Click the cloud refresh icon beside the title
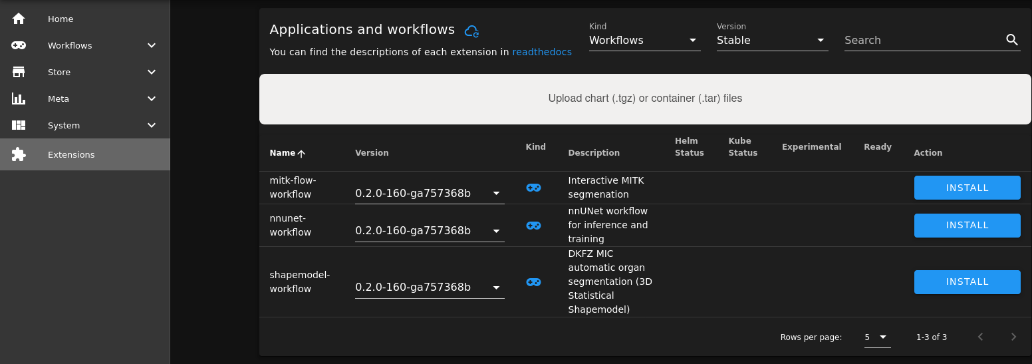1032x364 pixels. [471, 31]
